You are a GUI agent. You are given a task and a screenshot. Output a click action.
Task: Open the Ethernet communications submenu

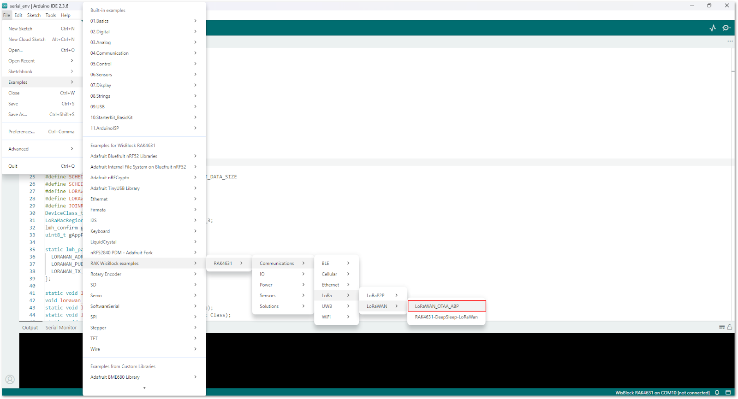tap(336, 285)
